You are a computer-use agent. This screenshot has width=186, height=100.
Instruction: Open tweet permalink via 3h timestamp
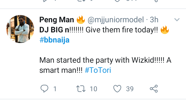[x=154, y=20]
